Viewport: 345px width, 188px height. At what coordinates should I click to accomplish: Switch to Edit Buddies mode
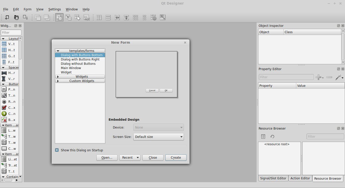(77, 17)
